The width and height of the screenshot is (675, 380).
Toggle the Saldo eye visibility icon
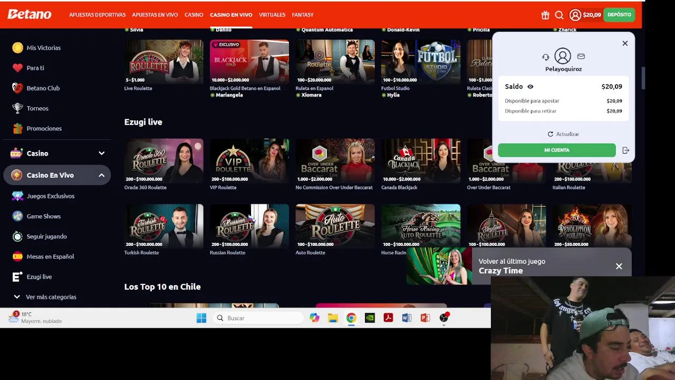[x=531, y=87]
